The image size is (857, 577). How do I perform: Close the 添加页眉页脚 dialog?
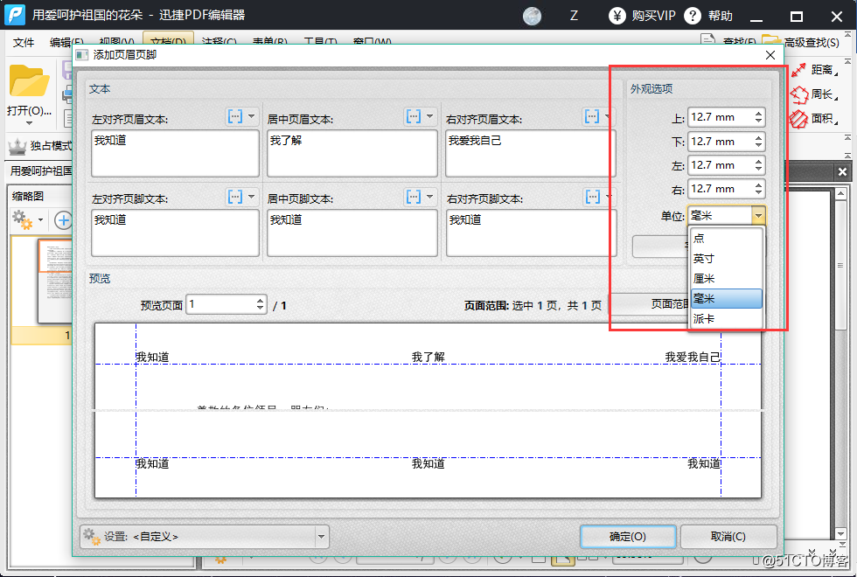pos(770,55)
